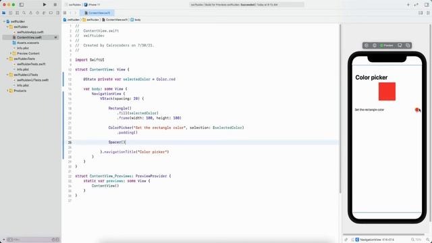Enable code review with the arrows button

tap(416, 5)
